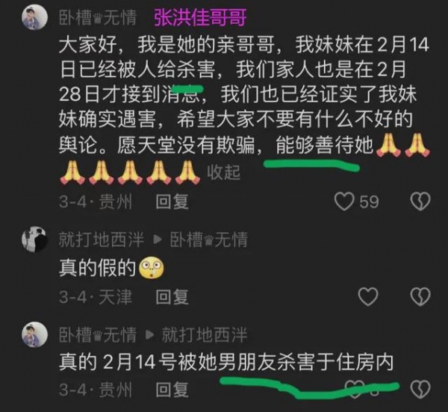
Task: Like the last reply about 2月14号
Action: (355, 389)
